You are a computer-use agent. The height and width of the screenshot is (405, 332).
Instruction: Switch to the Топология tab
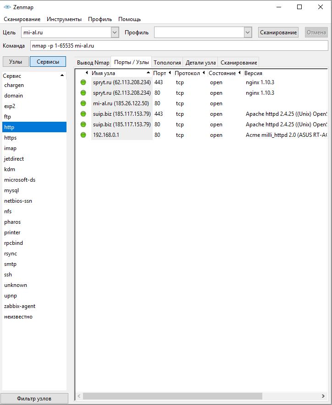tap(167, 63)
